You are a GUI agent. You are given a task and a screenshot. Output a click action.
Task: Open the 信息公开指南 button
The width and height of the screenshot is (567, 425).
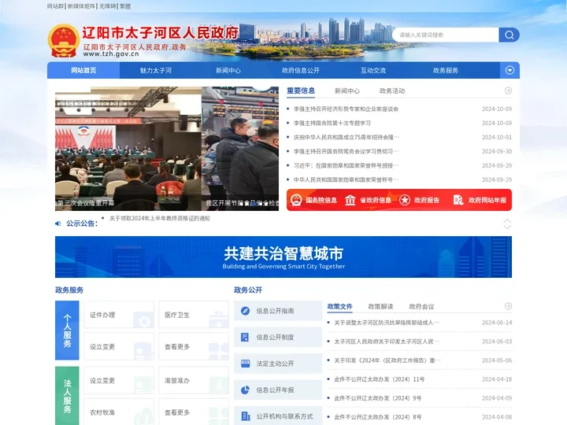278,311
